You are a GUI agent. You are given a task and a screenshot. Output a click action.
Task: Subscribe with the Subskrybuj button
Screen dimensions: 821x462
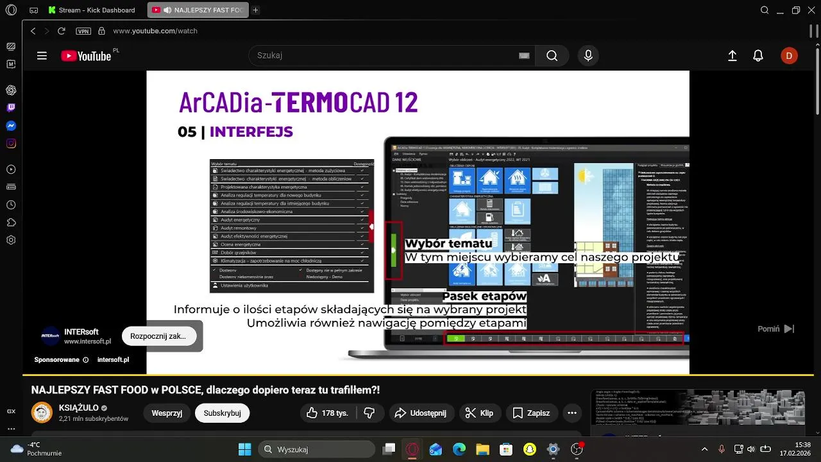(222, 413)
